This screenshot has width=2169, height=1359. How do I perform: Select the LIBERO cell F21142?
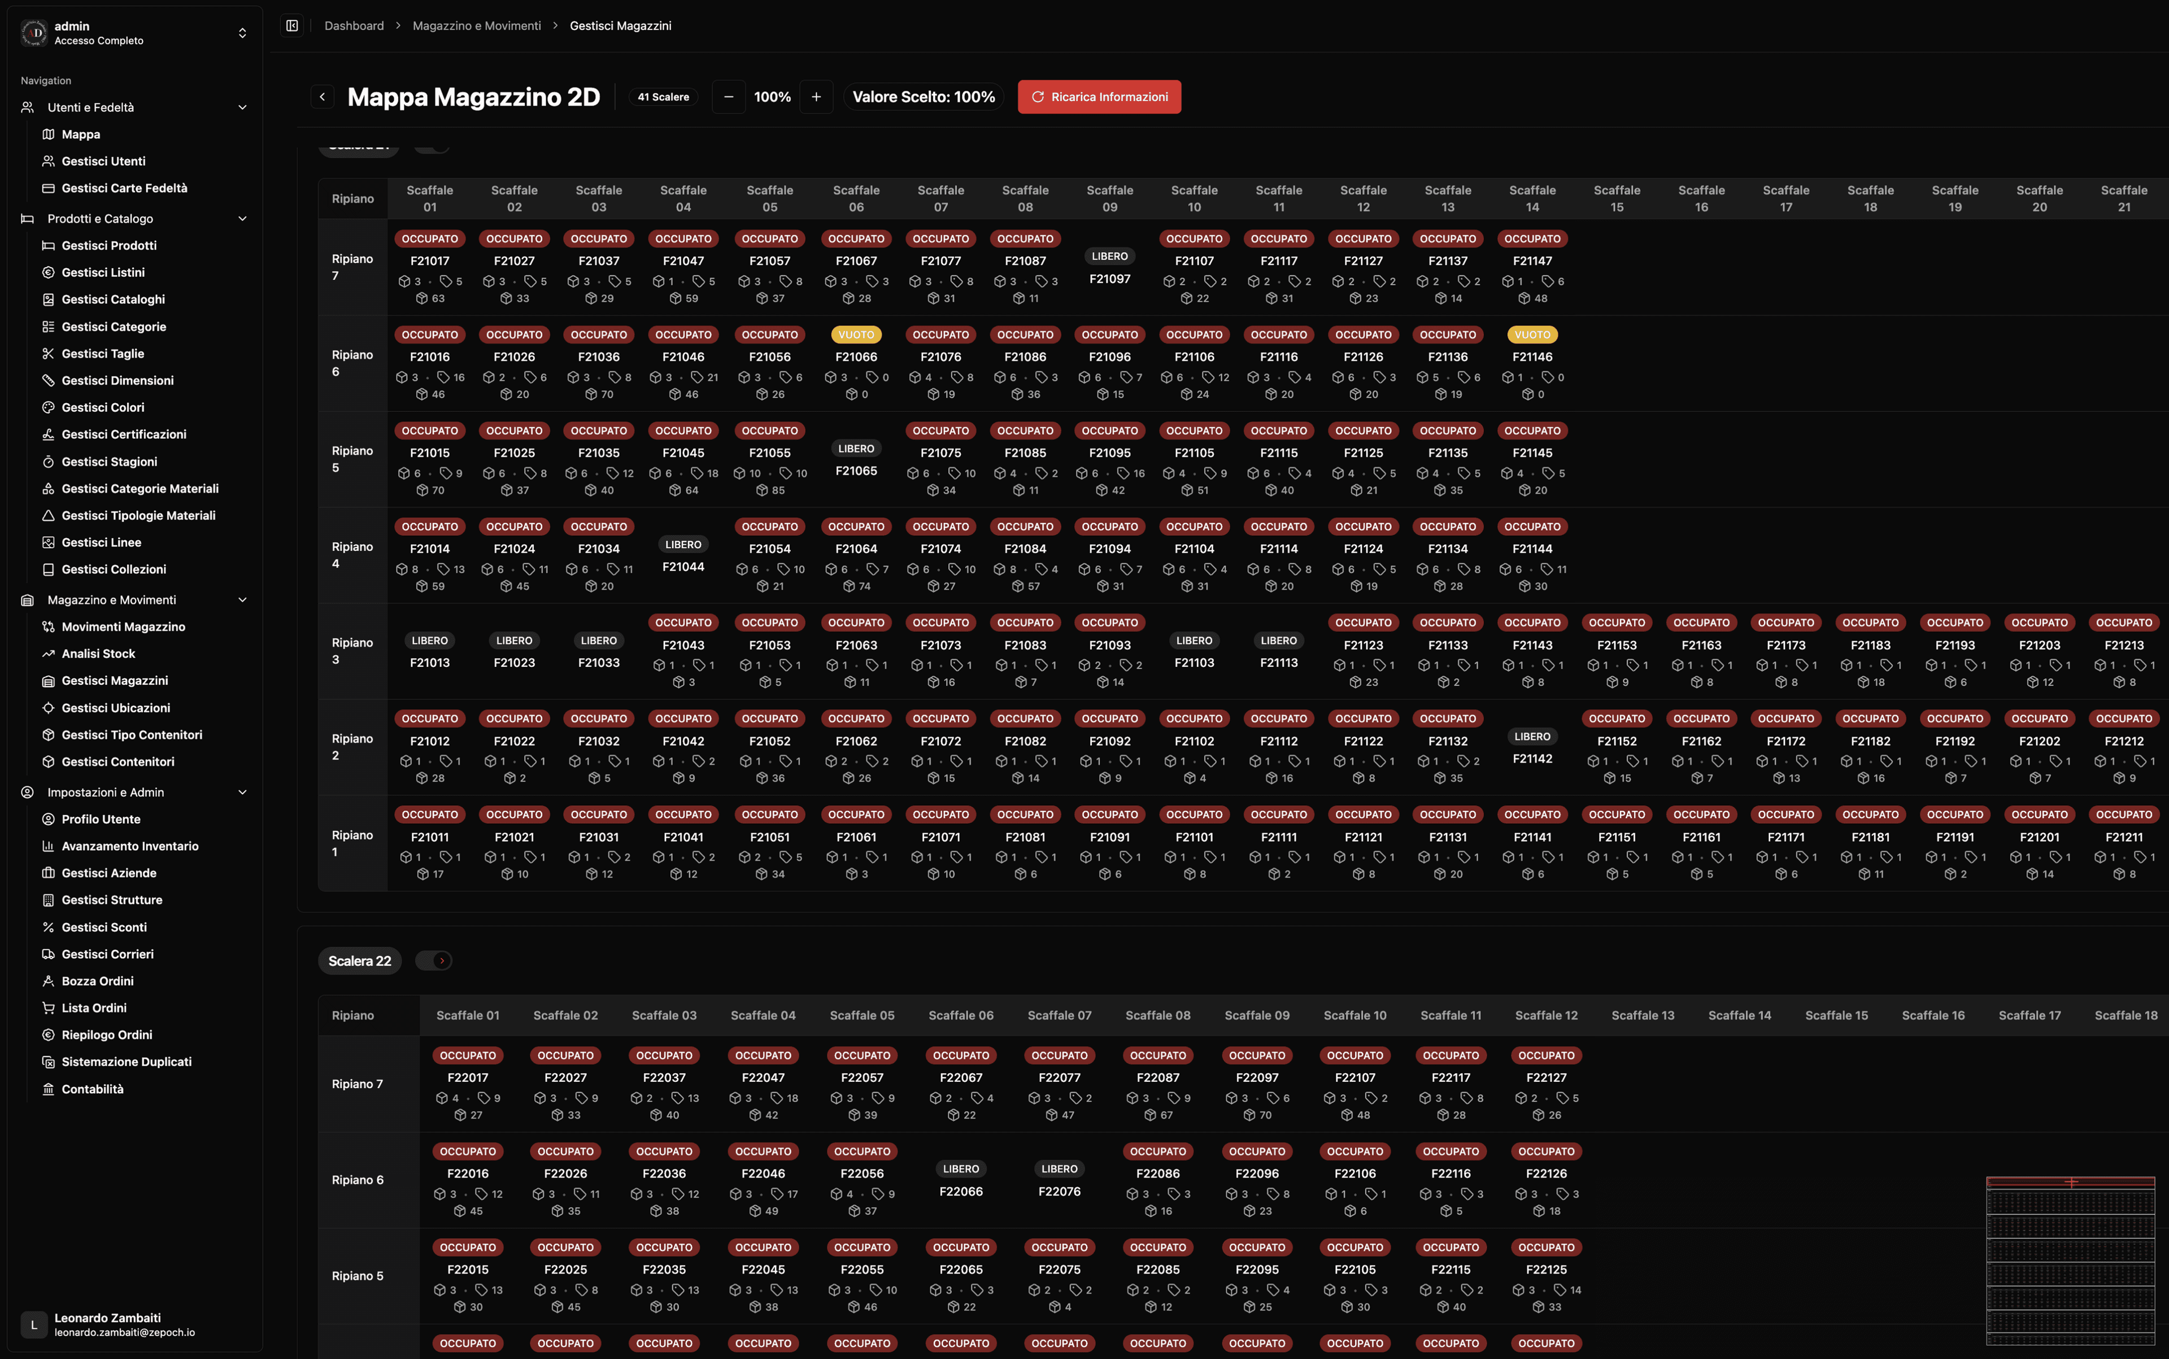1532,747
